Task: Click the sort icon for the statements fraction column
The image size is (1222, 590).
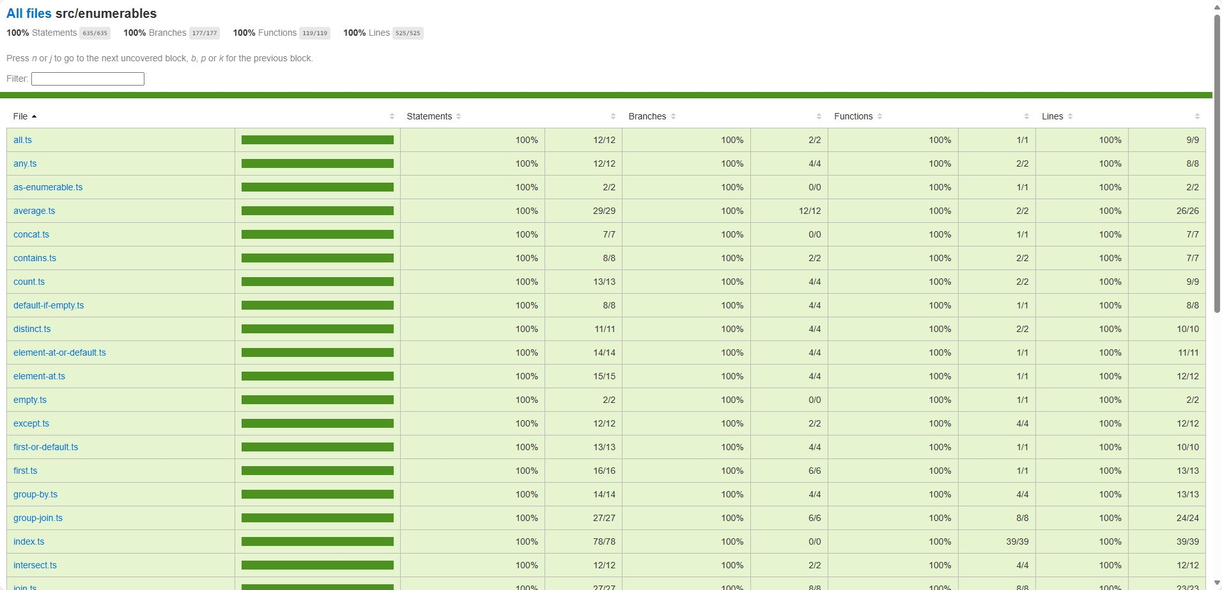Action: pyautogui.click(x=613, y=116)
